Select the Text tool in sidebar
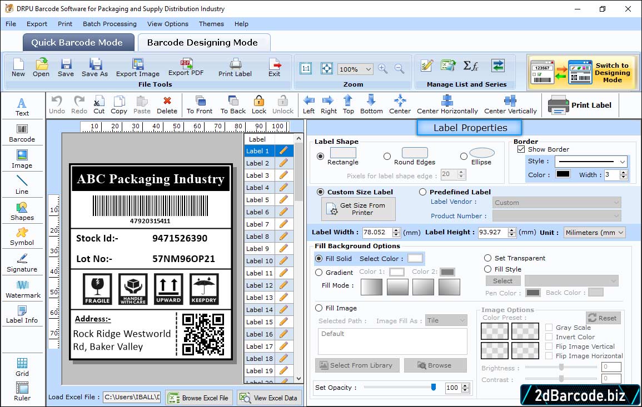Image resolution: width=642 pixels, height=407 pixels. (22, 107)
